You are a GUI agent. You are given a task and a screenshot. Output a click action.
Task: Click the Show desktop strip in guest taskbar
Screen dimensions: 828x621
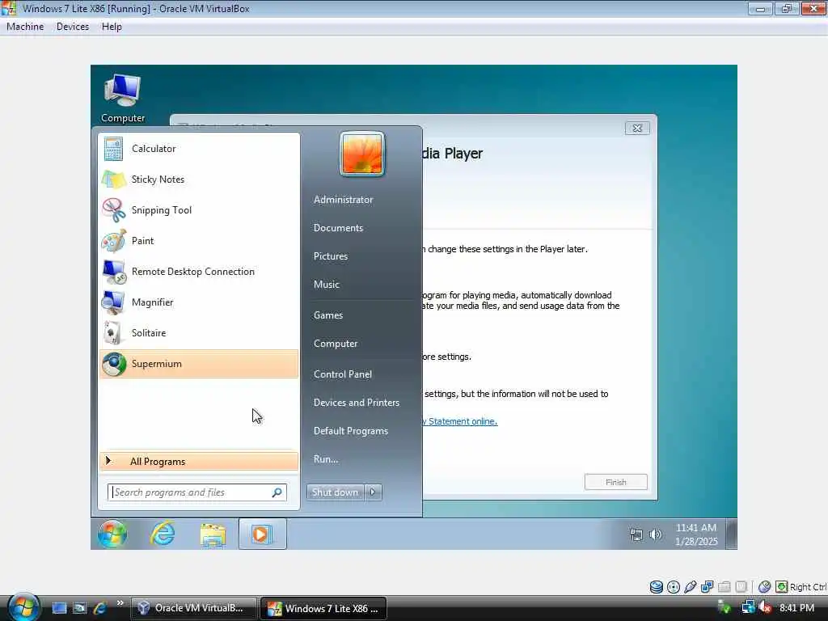point(731,534)
